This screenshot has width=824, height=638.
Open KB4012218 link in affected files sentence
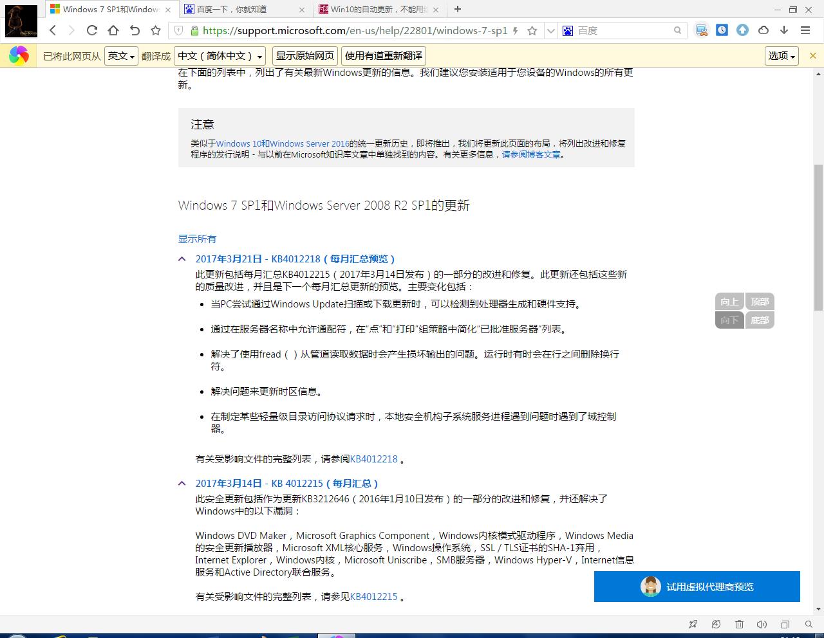374,459
